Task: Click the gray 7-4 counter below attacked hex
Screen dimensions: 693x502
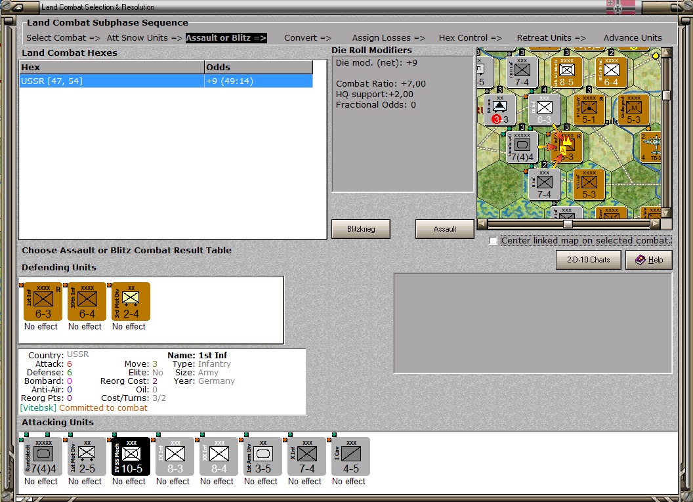Action: pyautogui.click(x=544, y=184)
